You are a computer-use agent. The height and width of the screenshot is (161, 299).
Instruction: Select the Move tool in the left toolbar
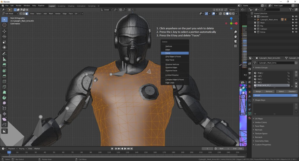(x=4, y=31)
